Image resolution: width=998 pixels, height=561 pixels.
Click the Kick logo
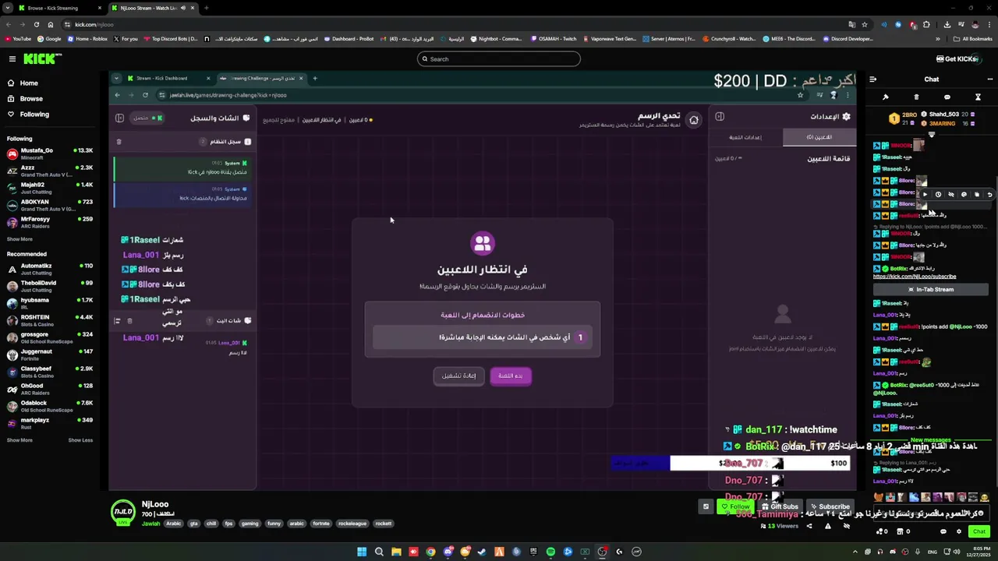pos(42,59)
